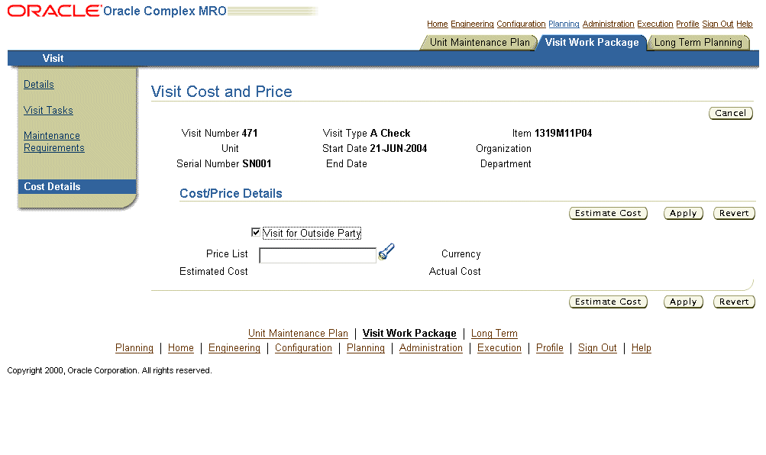Open Administration link in top navigation

tap(608, 24)
